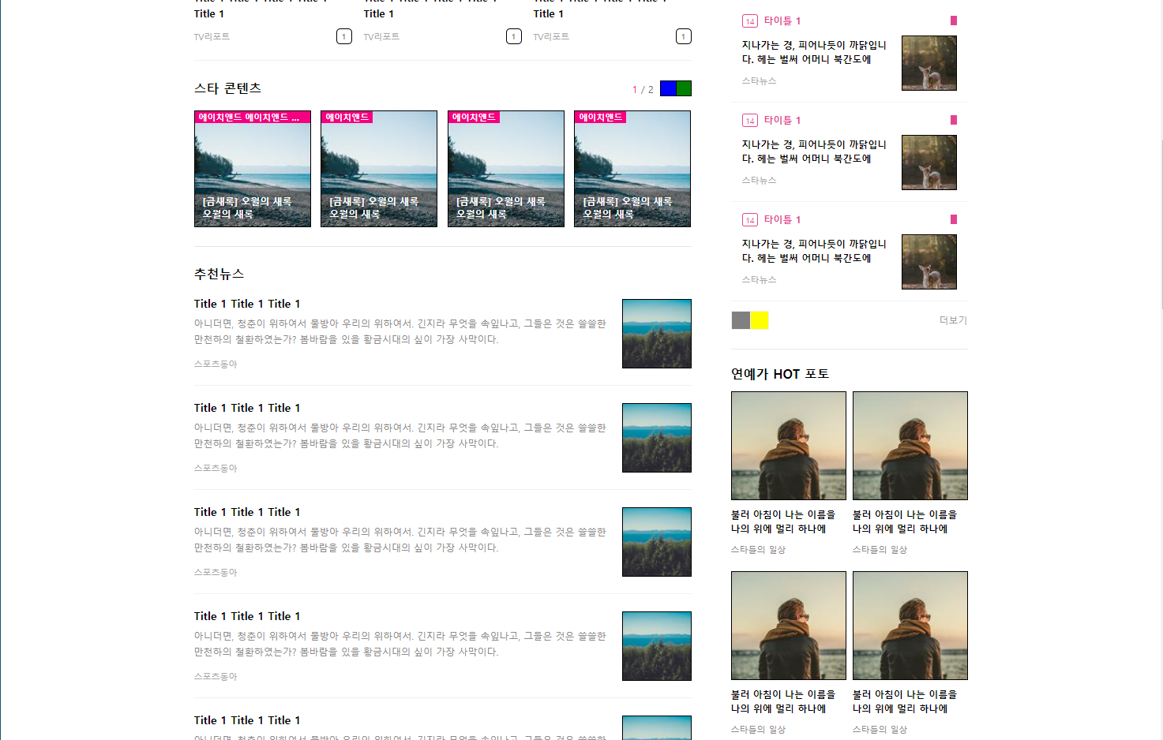Click the comment count badge on the second TV리포트 card
Image resolution: width=1163 pixels, height=740 pixels.
(514, 36)
